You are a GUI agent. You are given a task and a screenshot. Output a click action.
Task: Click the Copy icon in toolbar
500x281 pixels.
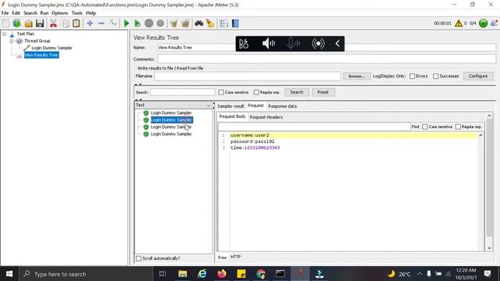pos(66,23)
